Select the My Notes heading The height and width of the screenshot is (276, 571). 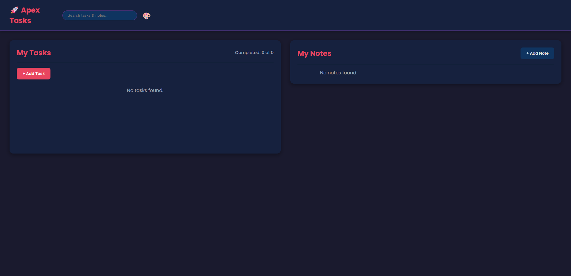point(314,53)
